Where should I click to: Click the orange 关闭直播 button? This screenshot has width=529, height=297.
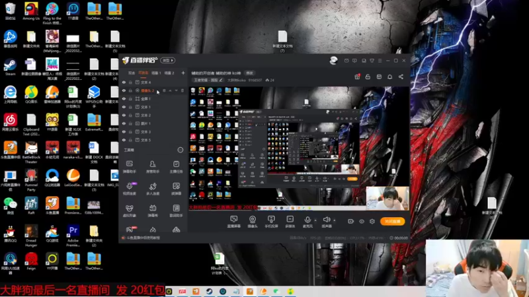tap(392, 221)
